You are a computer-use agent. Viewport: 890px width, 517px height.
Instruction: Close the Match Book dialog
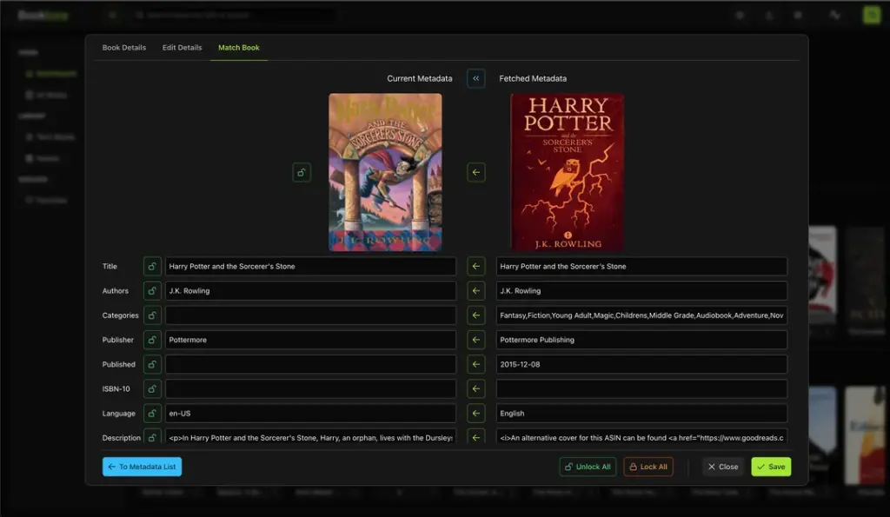click(722, 467)
